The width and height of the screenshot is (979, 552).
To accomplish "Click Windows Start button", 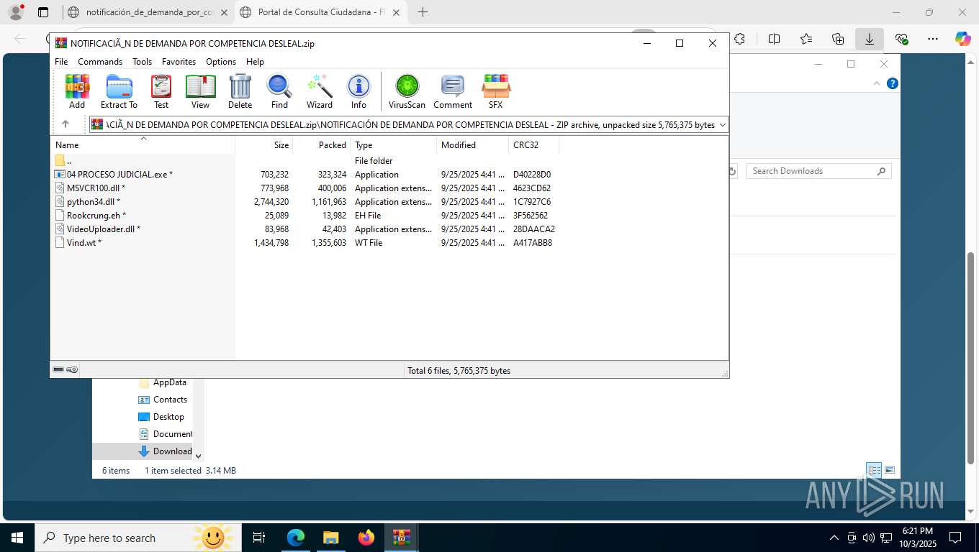I will (17, 538).
